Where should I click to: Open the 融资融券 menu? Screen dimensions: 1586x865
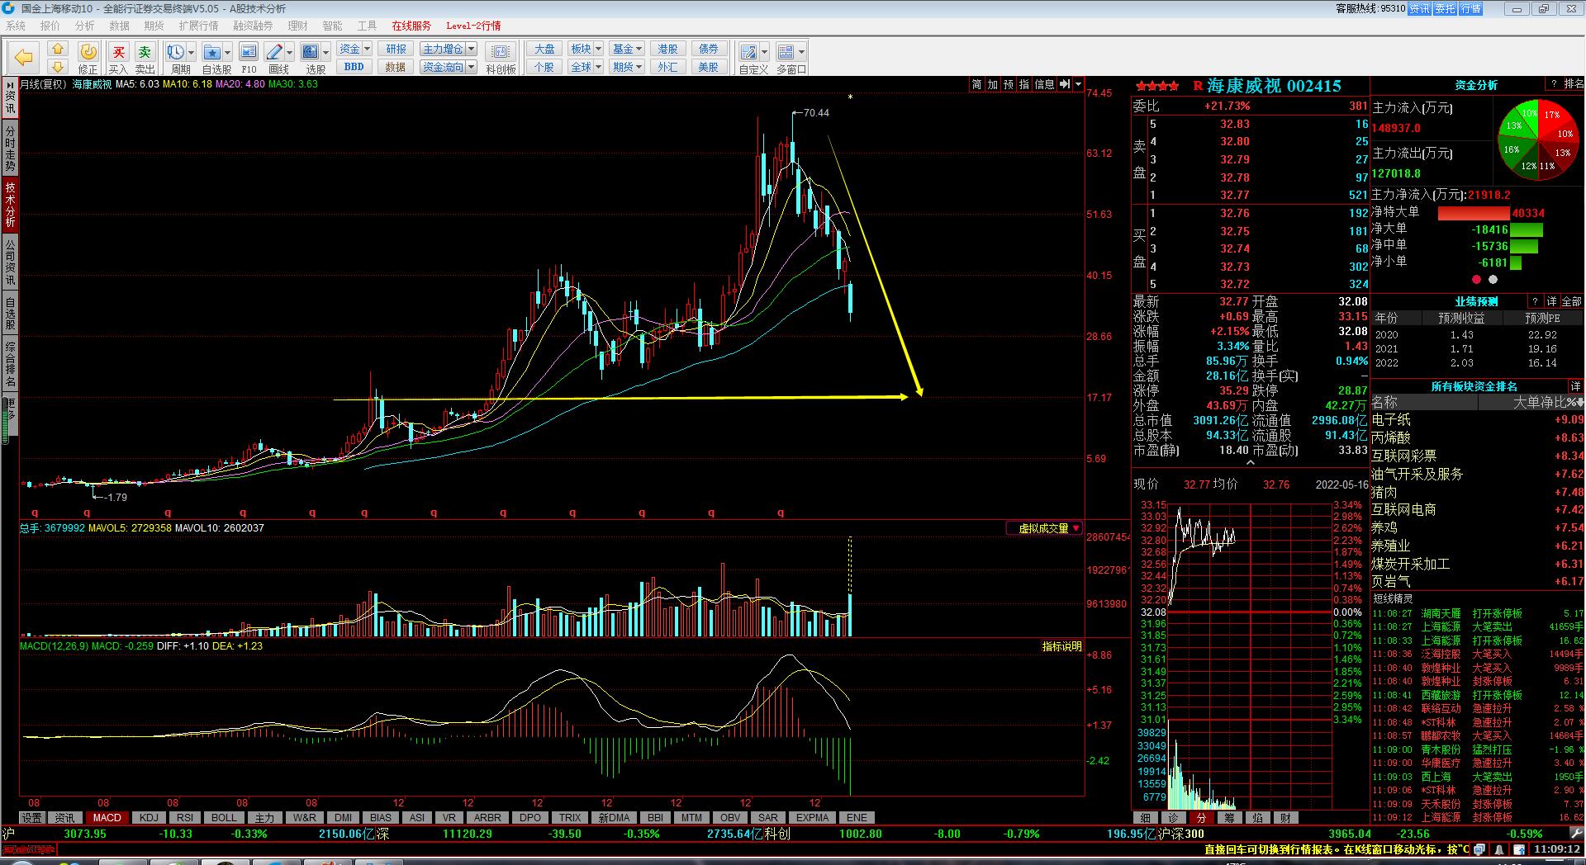[253, 26]
